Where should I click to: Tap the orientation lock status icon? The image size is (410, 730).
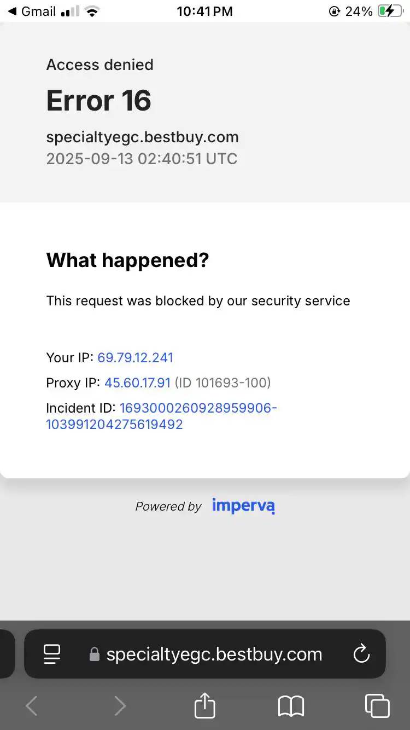pyautogui.click(x=334, y=11)
